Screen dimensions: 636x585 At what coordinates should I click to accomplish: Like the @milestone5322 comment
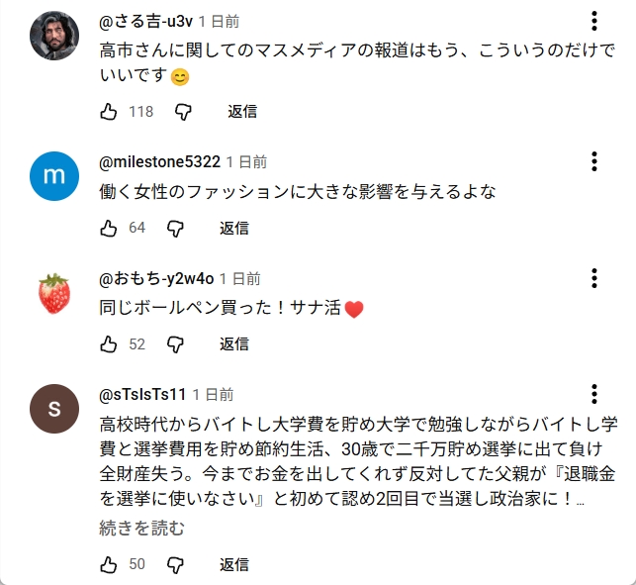pos(109,228)
